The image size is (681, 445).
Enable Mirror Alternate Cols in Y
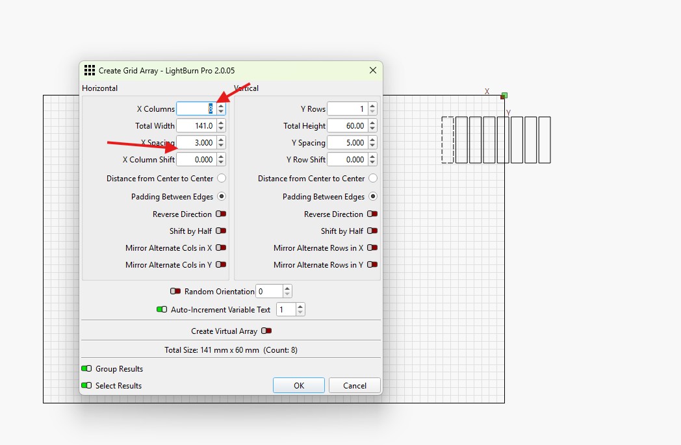coord(221,264)
